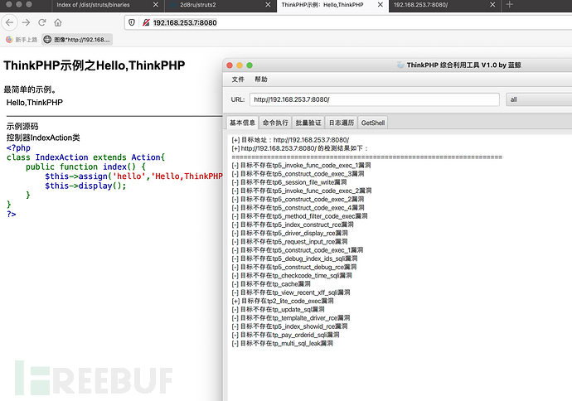Image resolution: width=572 pixels, height=401 pixels.
Task: Click the tp5_construct_code_exec_3 result line
Action: pos(298,174)
